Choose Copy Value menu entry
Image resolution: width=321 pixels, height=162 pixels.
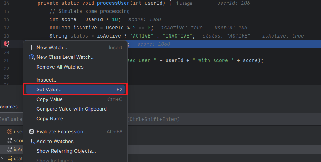pos(76,99)
